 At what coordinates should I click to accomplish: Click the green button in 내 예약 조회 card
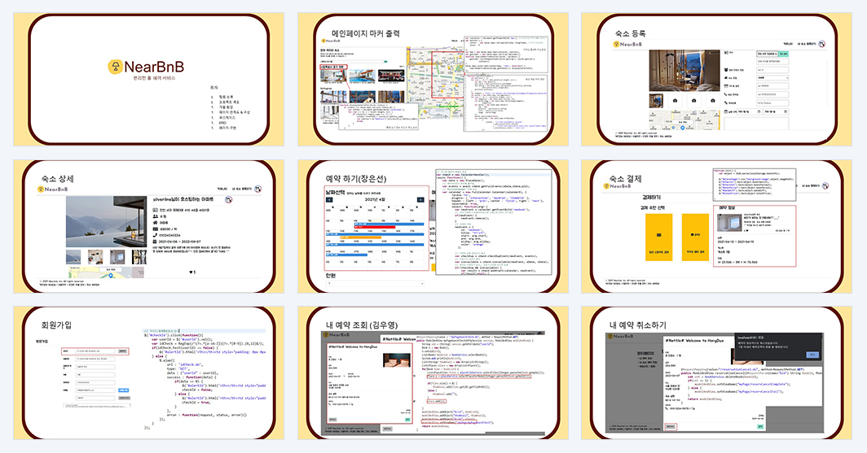(x=407, y=420)
